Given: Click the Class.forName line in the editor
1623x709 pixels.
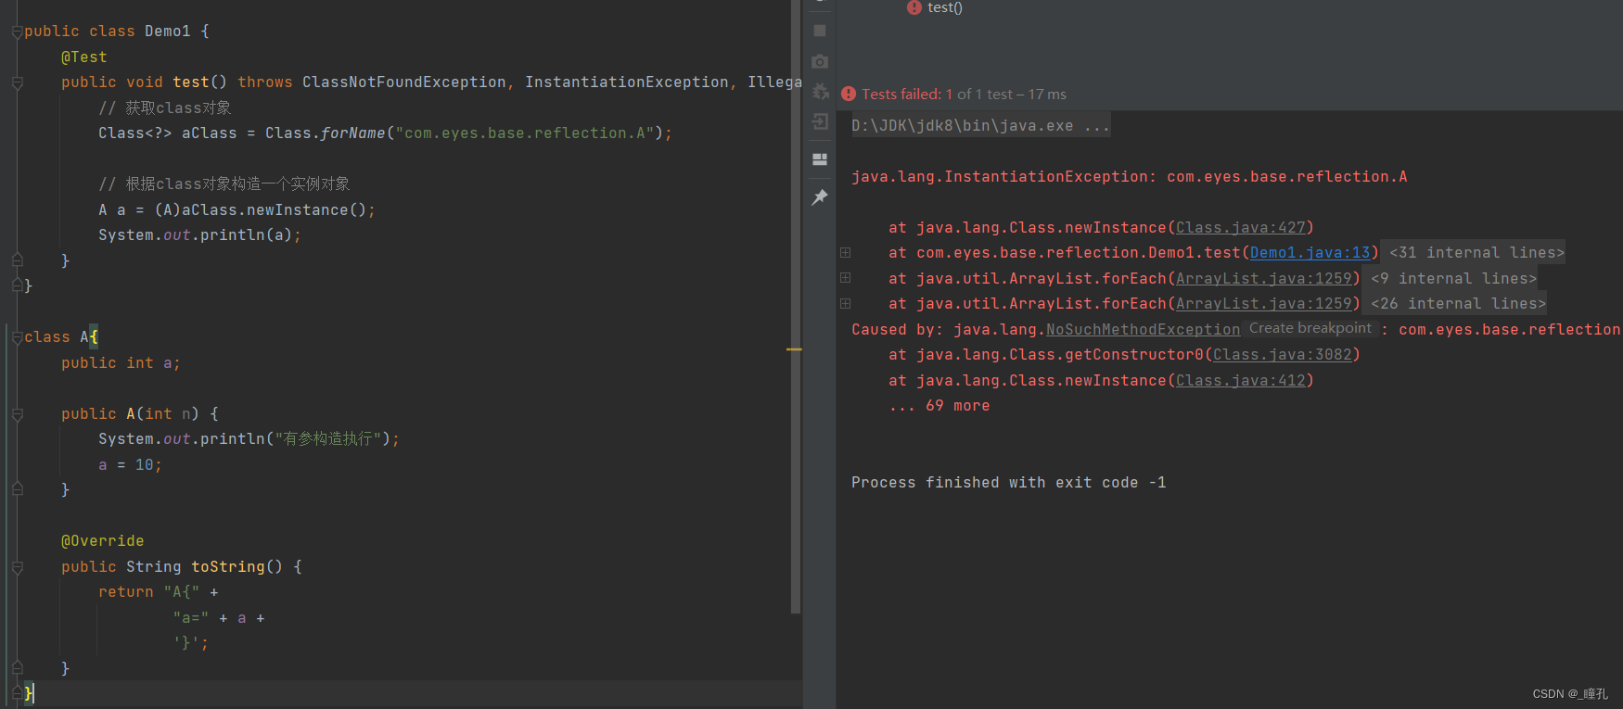Looking at the screenshot, I should [385, 133].
